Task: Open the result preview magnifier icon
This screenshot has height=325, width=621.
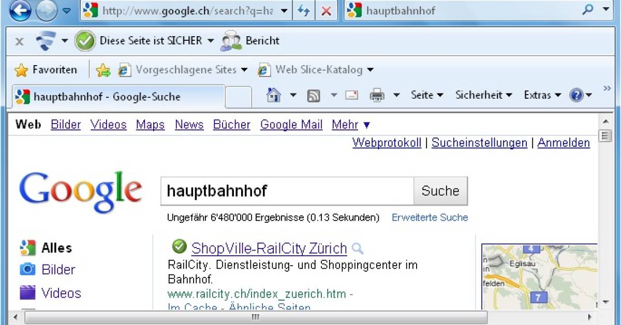Action: pyautogui.click(x=358, y=249)
